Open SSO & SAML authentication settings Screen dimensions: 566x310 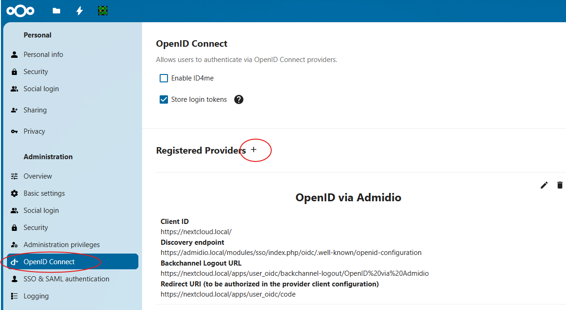(x=66, y=279)
